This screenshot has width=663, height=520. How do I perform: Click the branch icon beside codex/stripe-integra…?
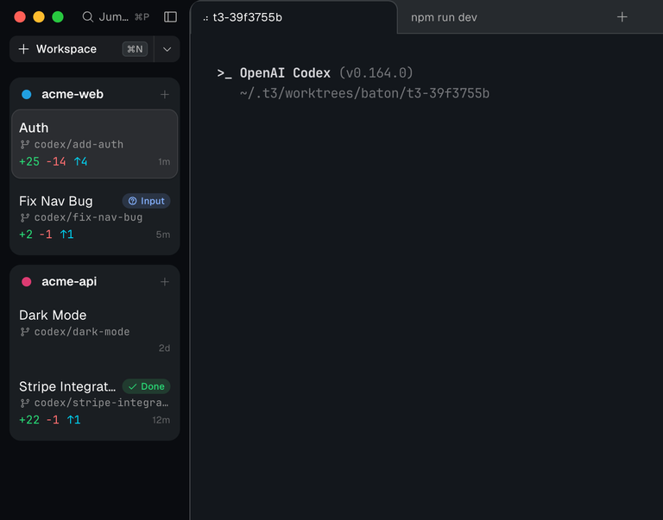25,403
